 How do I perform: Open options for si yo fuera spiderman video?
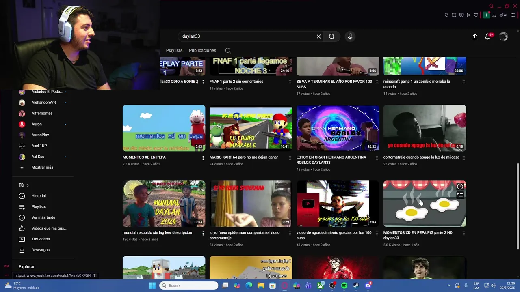(x=290, y=233)
